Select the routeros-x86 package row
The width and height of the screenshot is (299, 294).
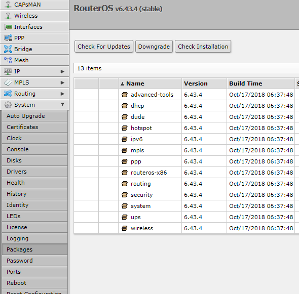point(186,173)
